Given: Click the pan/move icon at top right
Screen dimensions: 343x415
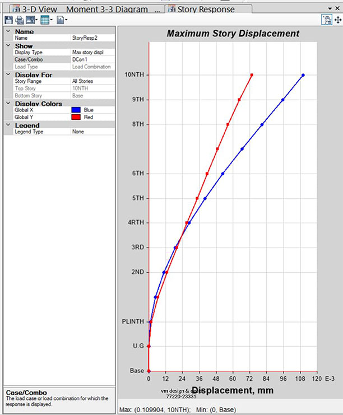Looking at the screenshot, I should (x=337, y=20).
